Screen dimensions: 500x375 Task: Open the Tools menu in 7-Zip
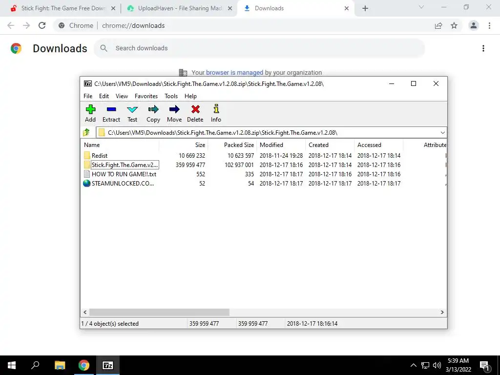171,96
